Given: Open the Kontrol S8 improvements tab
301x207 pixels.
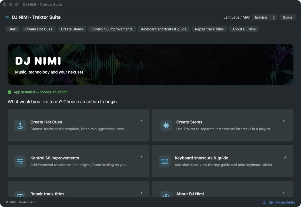Looking at the screenshot, I should (112, 29).
